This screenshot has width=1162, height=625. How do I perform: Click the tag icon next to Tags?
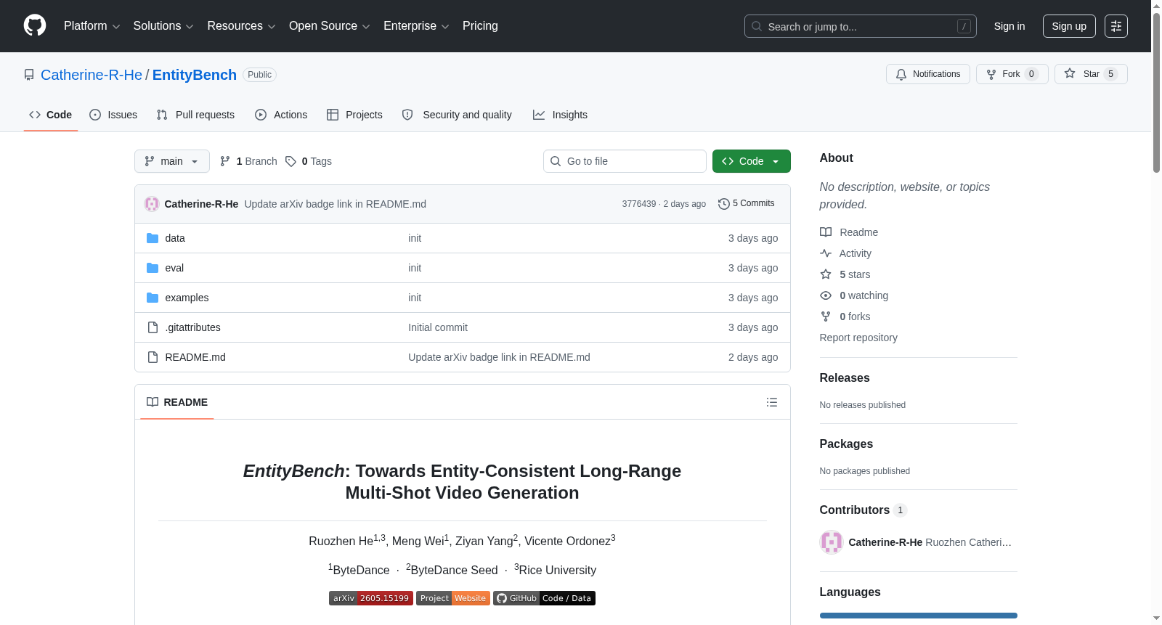(x=290, y=161)
